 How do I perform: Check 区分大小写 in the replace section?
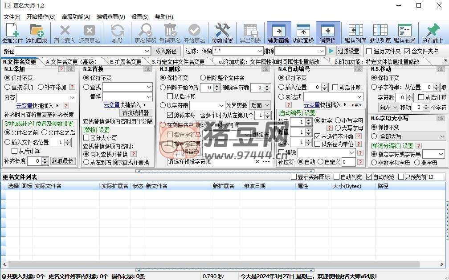click(86, 138)
